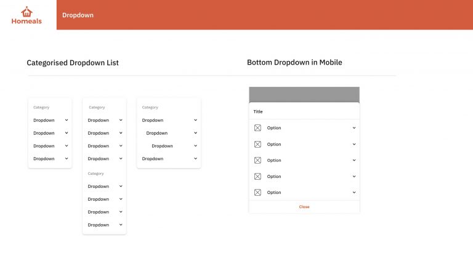Open the last Dropdown in the leftmost card
473x266 pixels.
tap(51, 159)
